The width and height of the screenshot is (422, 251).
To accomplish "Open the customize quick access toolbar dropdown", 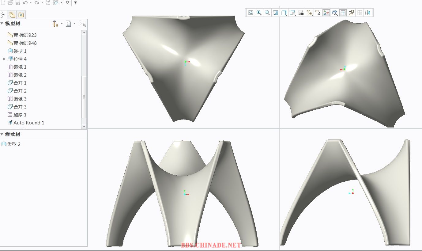I will click(x=75, y=2).
